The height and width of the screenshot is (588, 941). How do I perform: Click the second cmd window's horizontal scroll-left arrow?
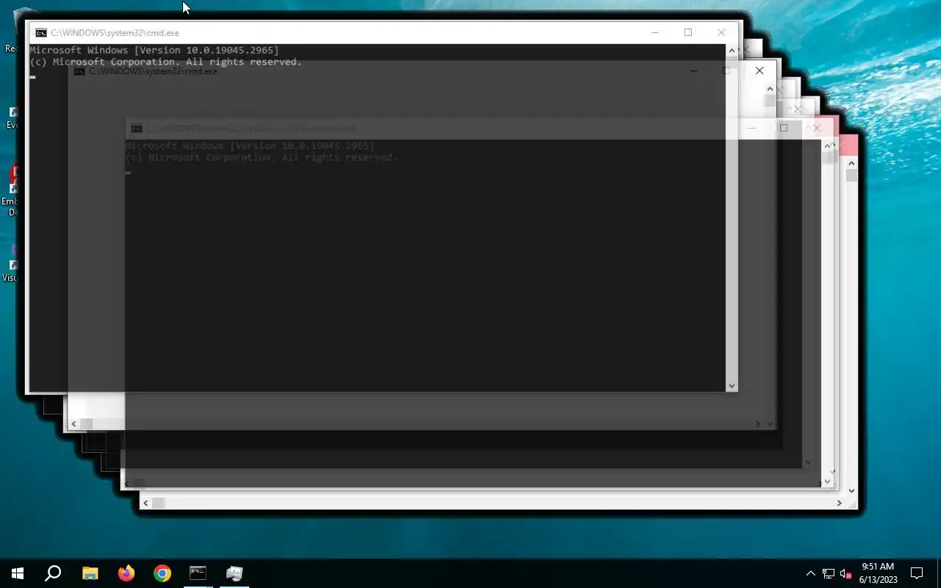pyautogui.click(x=74, y=423)
